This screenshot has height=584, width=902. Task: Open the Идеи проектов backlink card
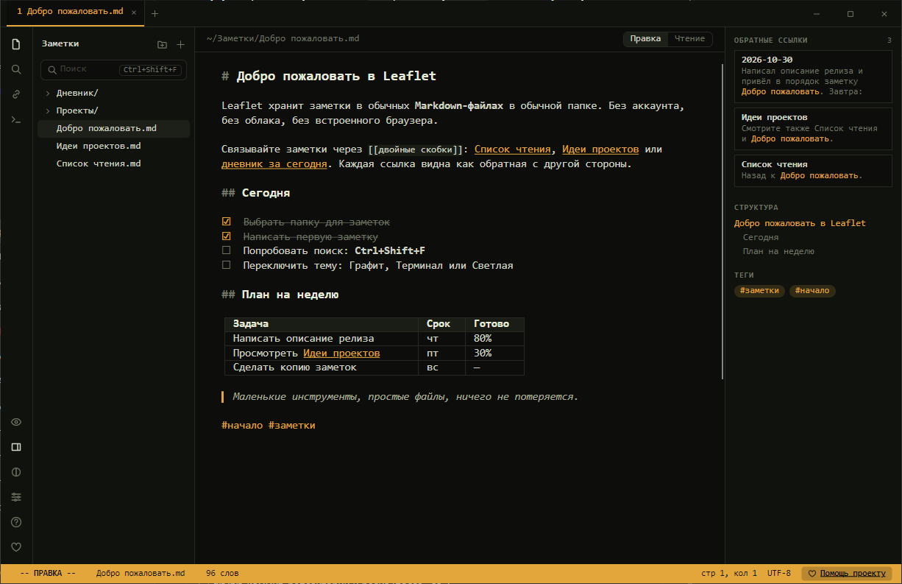813,128
